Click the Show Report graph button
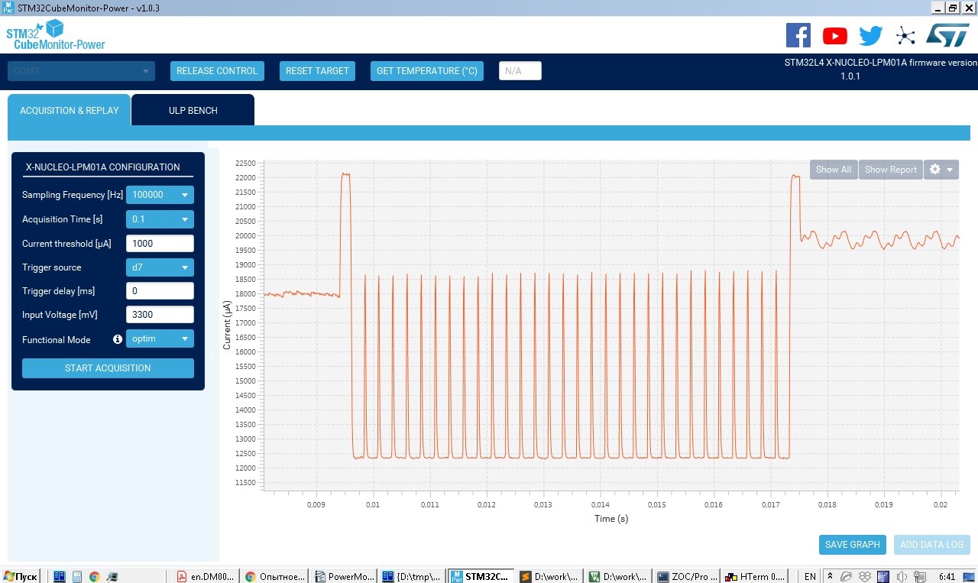The image size is (978, 583). [891, 170]
